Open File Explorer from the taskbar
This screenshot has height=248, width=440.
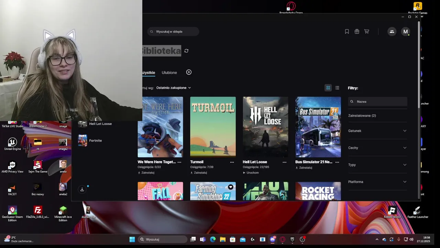[x=223, y=239]
